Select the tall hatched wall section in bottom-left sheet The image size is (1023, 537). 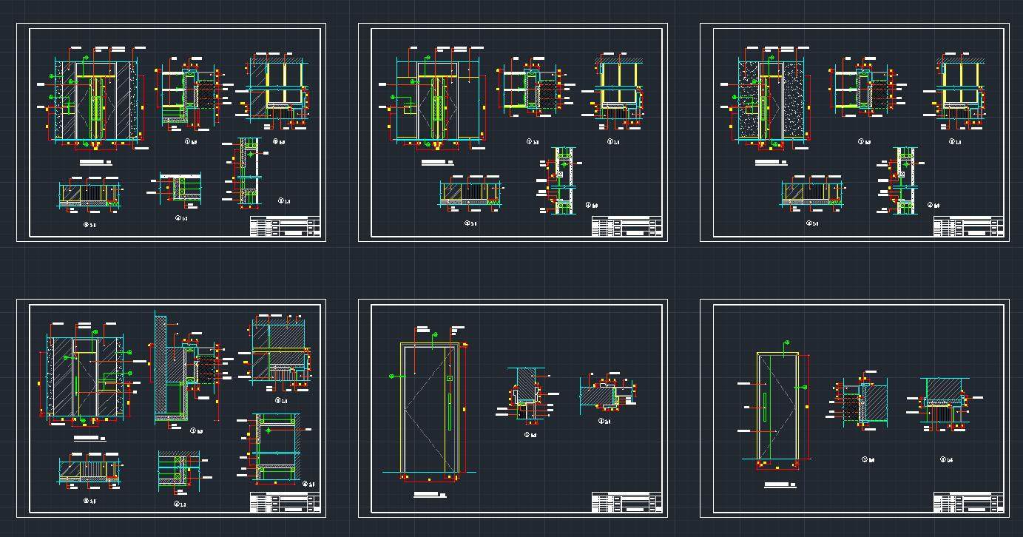coord(161,366)
